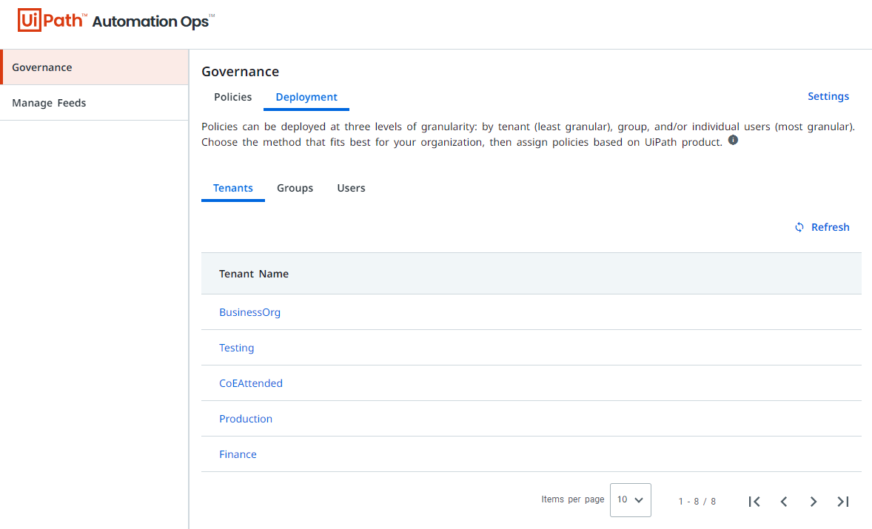This screenshot has width=872, height=529.
Task: Click the Items per page label
Action: click(573, 499)
